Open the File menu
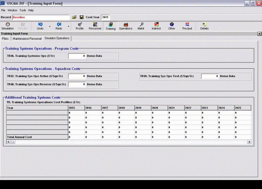262x189 pixels. coord(3,10)
